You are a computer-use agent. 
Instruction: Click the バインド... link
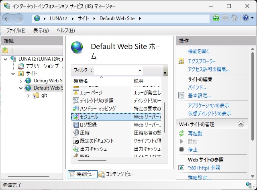[197, 88]
